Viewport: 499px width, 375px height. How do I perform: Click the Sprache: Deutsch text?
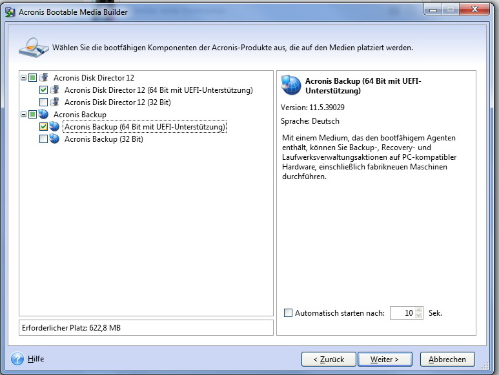click(x=310, y=121)
